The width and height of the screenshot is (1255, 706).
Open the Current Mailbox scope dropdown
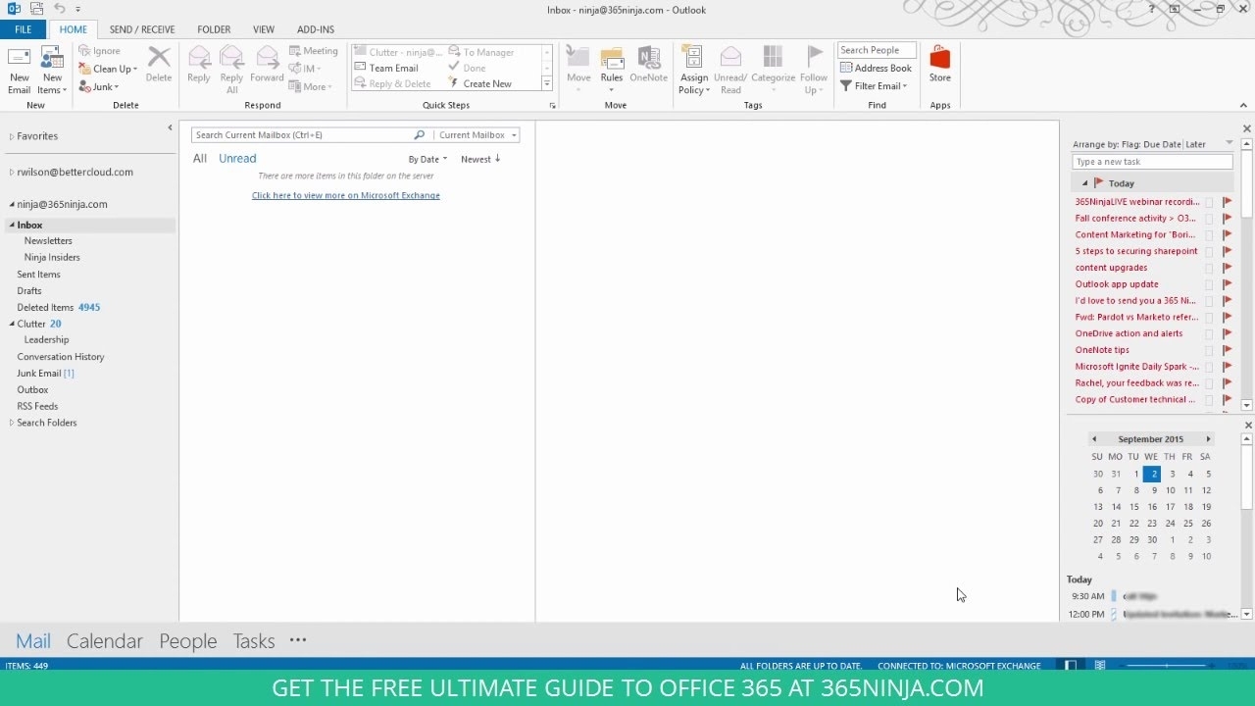coord(478,135)
